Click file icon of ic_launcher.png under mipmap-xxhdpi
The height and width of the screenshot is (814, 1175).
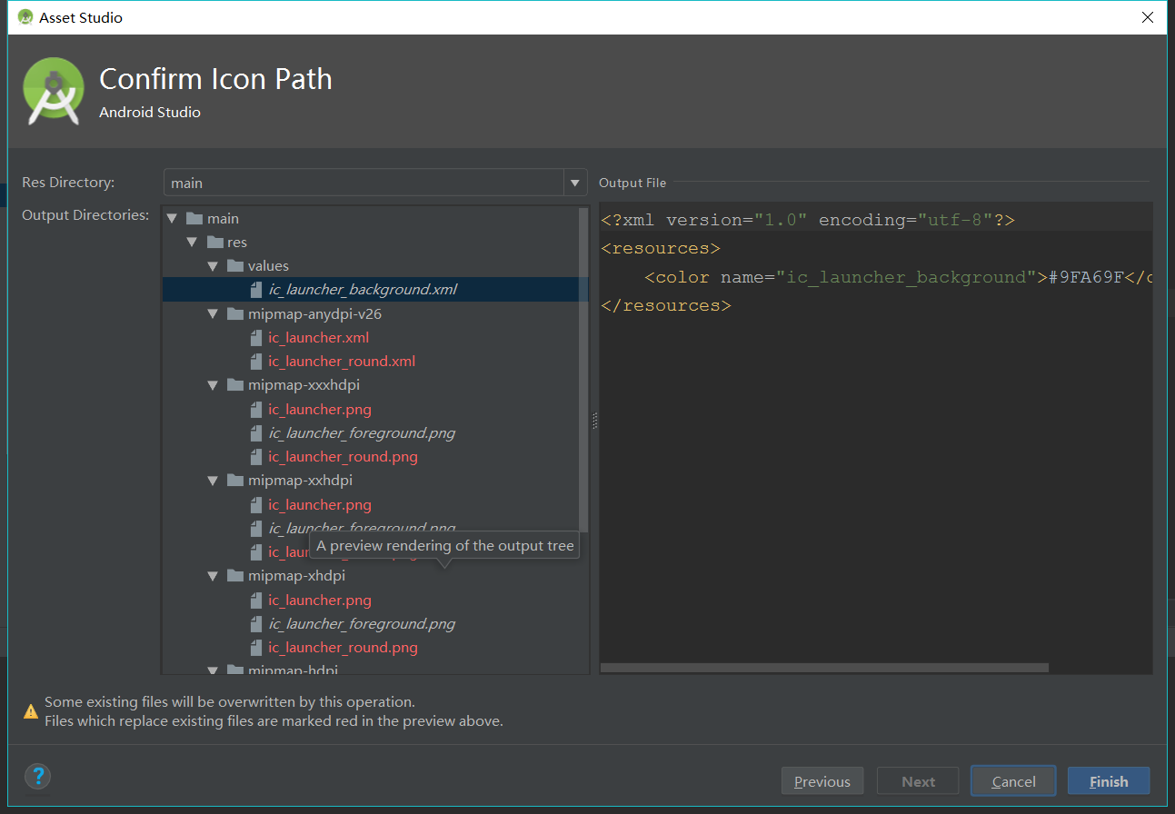(255, 504)
